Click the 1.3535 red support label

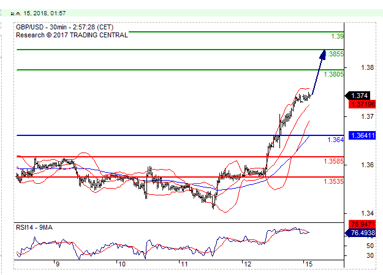click(333, 182)
